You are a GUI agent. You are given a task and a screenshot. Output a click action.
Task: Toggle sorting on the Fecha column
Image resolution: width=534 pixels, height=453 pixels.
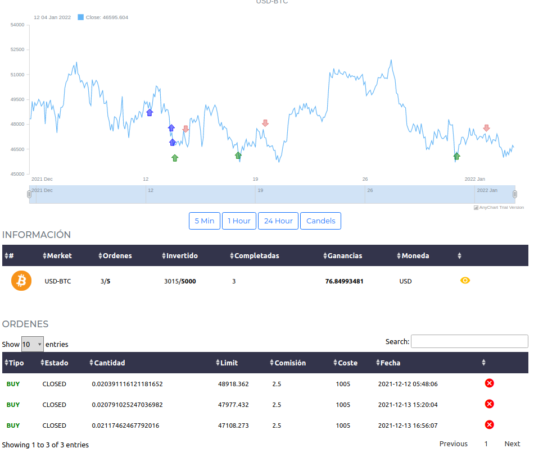pyautogui.click(x=389, y=363)
